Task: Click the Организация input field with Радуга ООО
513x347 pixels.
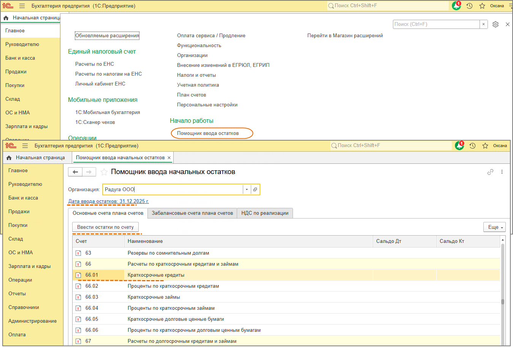Action: coord(173,190)
